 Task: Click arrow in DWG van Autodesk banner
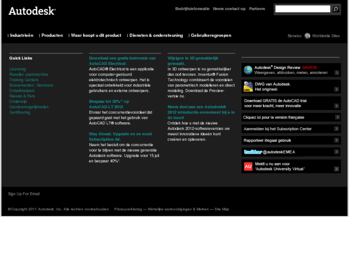click(x=337, y=89)
